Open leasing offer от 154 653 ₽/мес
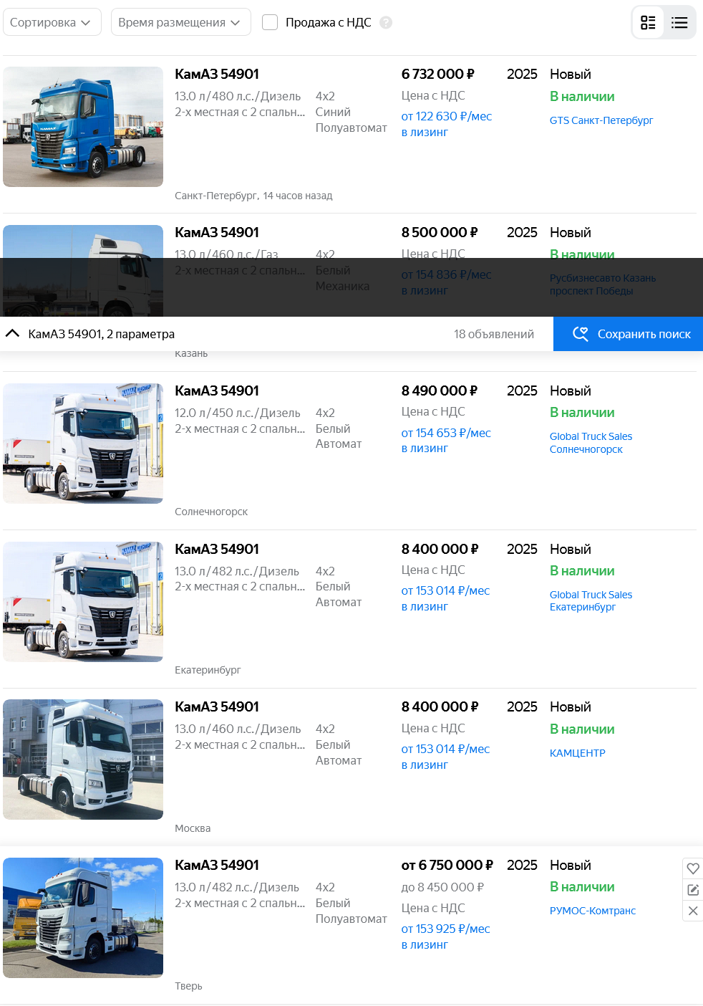Viewport: 703px width, 1006px height. tap(446, 441)
